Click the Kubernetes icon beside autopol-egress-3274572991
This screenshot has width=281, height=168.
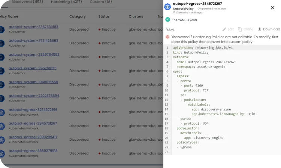2,112
